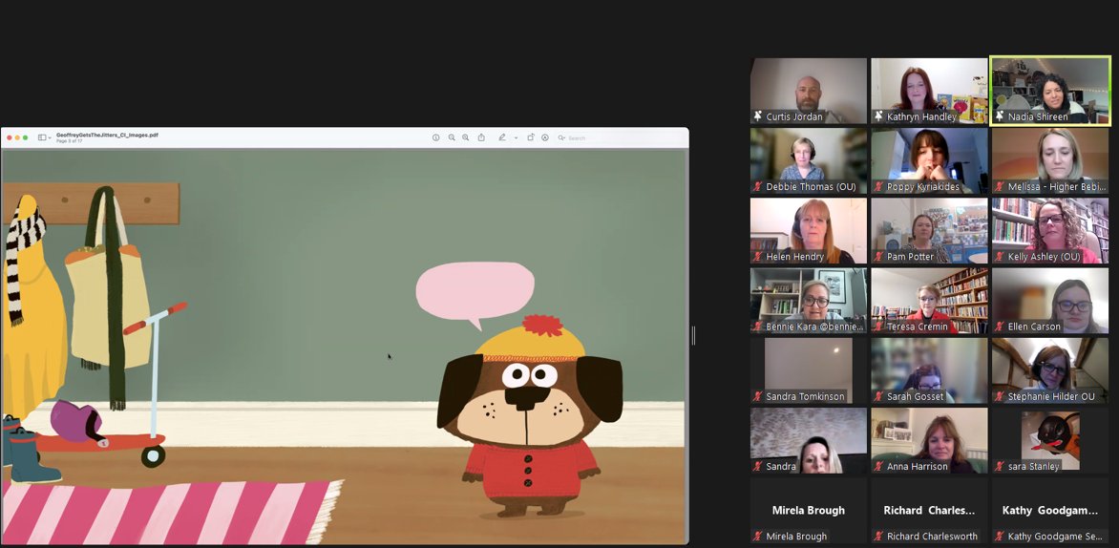
Task: Toggle the Preview sidebar view button
Action: tap(41, 137)
